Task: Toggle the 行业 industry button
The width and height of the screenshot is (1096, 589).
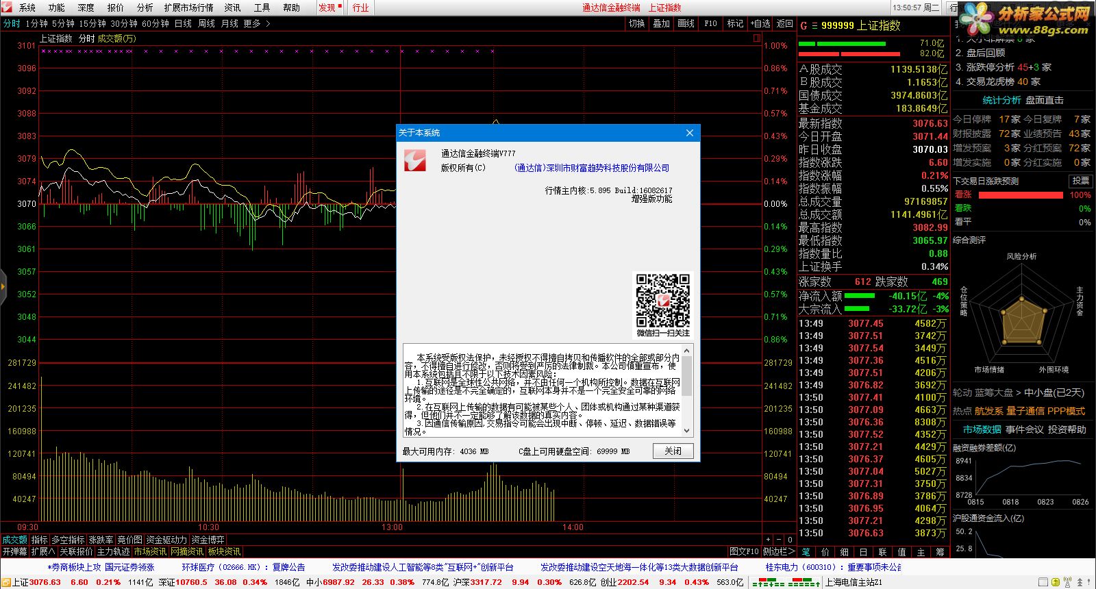Action: coord(360,8)
